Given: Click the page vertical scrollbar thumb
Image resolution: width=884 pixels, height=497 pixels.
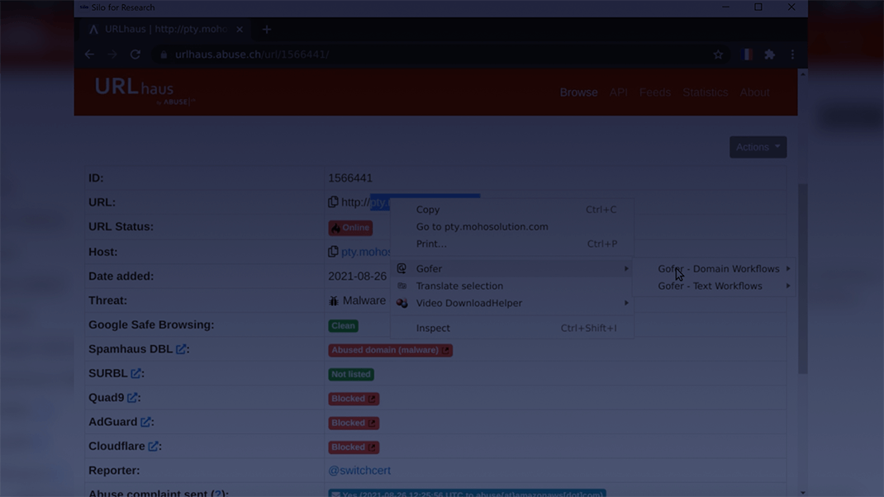Looking at the screenshot, I should click(x=803, y=278).
